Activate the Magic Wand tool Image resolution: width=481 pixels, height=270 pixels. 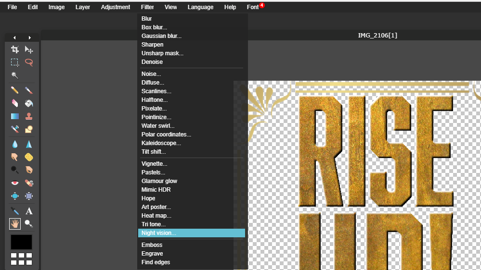15,75
